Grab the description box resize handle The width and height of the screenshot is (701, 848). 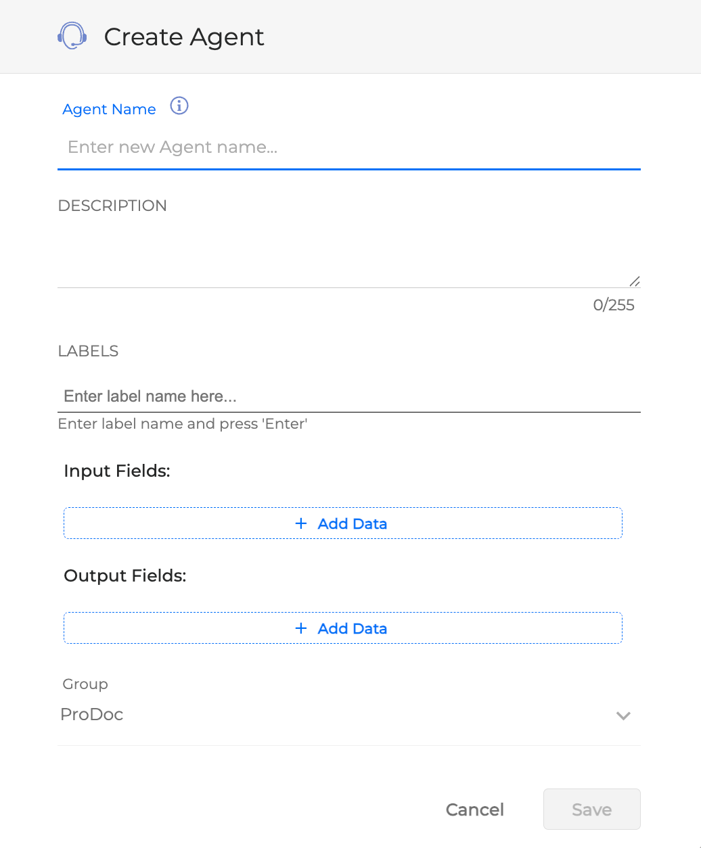(x=634, y=281)
